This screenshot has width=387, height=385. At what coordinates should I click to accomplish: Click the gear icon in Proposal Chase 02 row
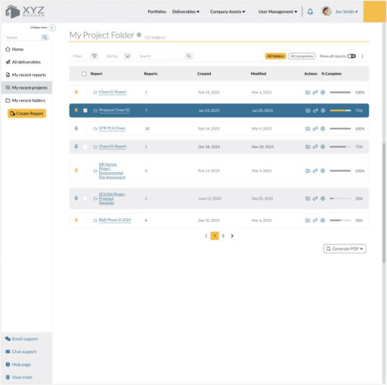[323, 110]
